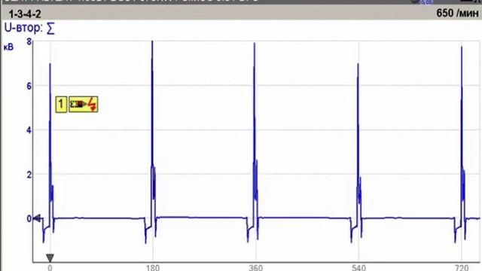Click the 180 degree label on the horizontal axis
Screen dimensions: 482x271
pyautogui.click(x=152, y=268)
